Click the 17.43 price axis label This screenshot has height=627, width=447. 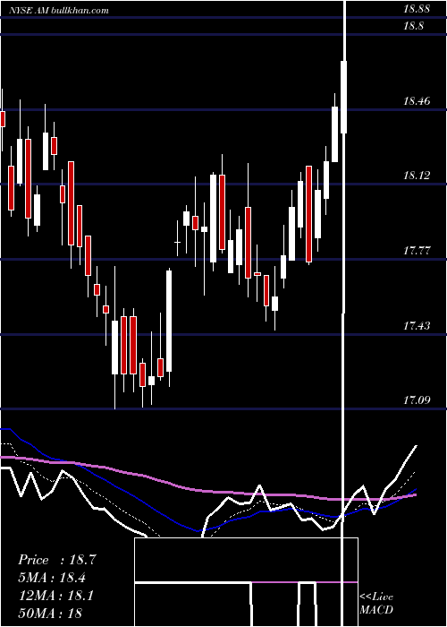pos(417,326)
